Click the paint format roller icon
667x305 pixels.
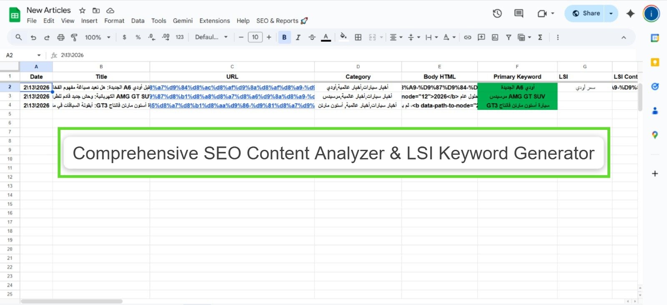click(x=74, y=37)
